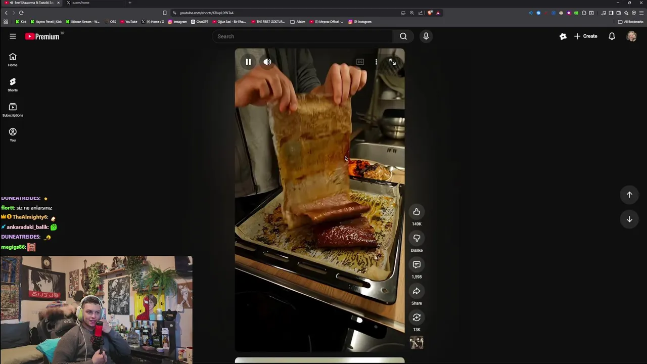This screenshot has width=647, height=364.
Task: Dislike the current Short
Action: coord(417,238)
